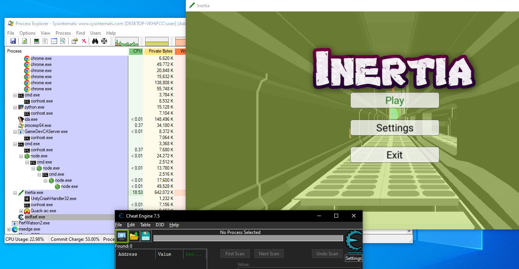Open the Table menu in Cheat Engine
The image size is (519, 269).
[x=145, y=225]
